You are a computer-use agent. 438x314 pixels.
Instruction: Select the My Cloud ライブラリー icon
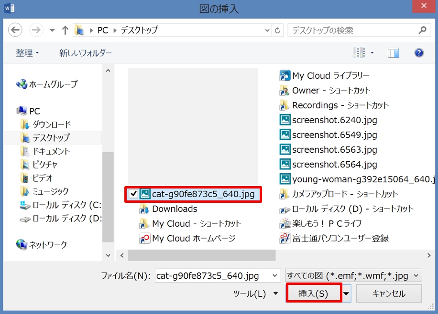(x=285, y=75)
